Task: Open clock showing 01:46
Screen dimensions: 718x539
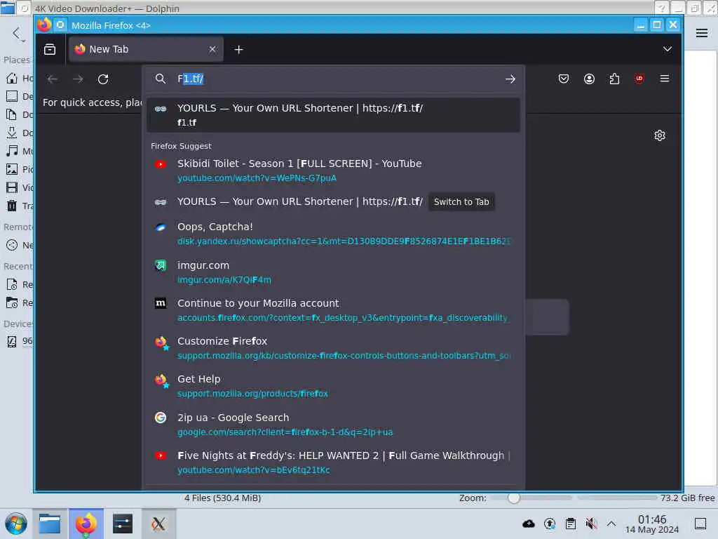Action: coord(652,524)
